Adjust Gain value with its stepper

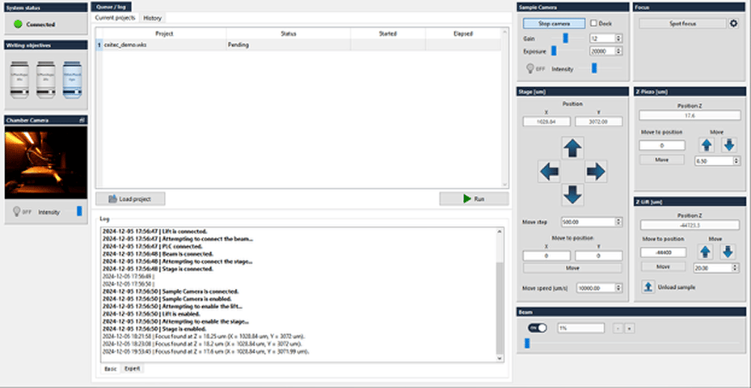[619, 38]
